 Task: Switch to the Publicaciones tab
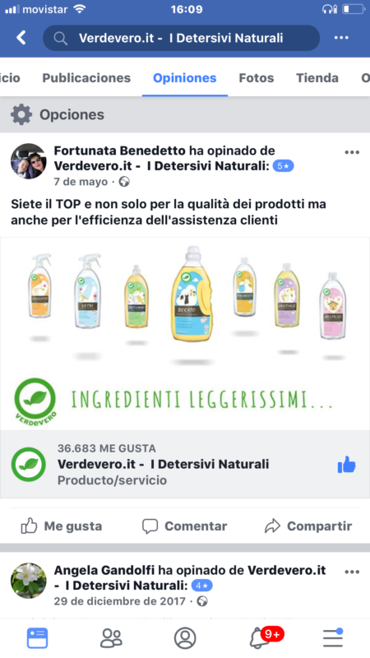pos(86,78)
